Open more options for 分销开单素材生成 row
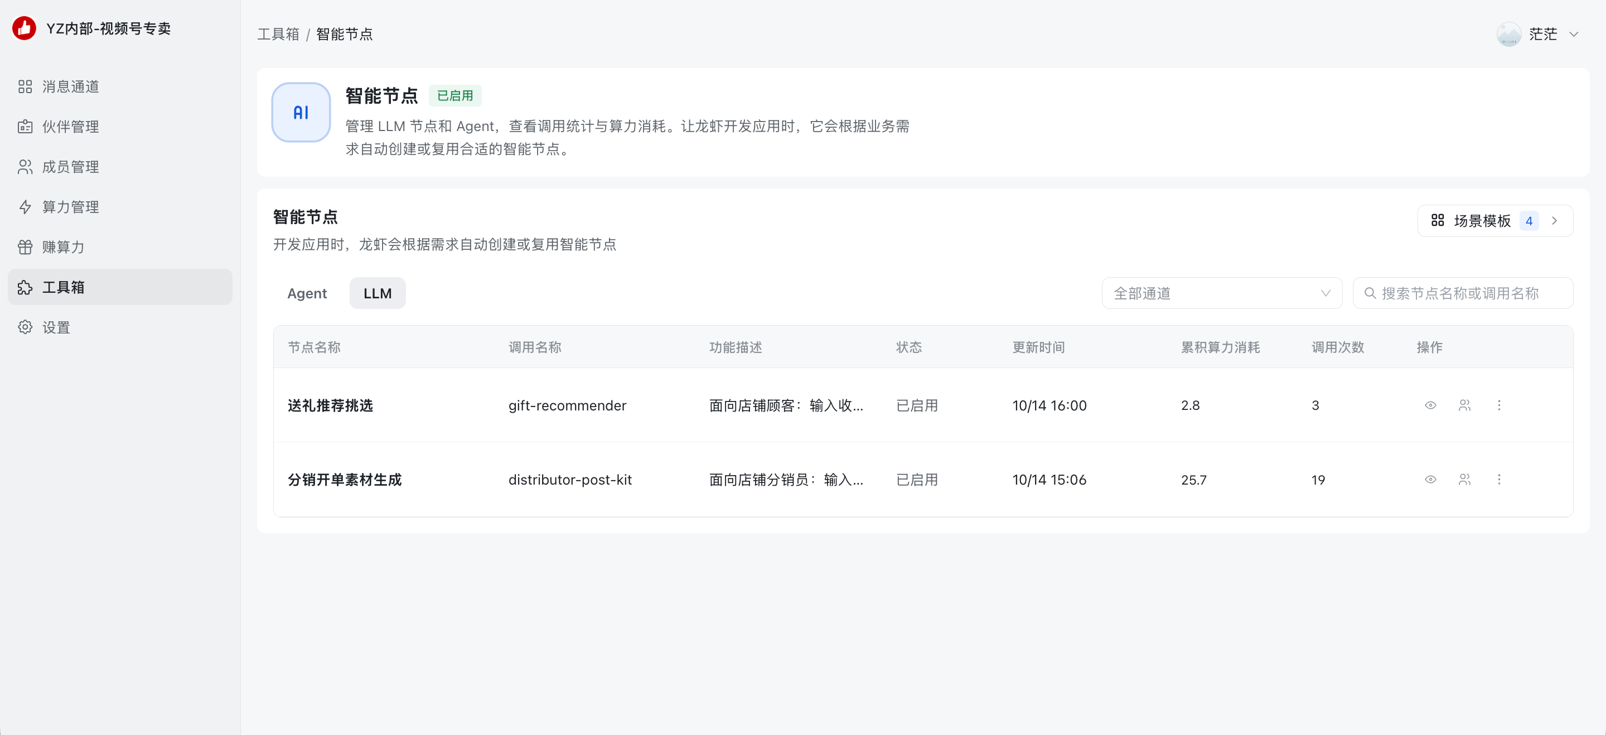This screenshot has width=1606, height=735. (1499, 480)
